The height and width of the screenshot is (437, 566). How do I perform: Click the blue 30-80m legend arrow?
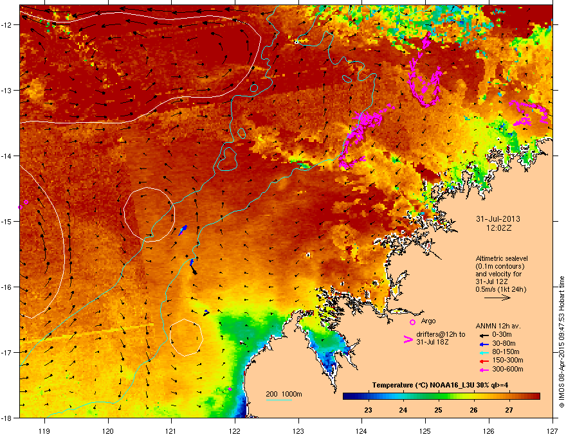[483, 344]
